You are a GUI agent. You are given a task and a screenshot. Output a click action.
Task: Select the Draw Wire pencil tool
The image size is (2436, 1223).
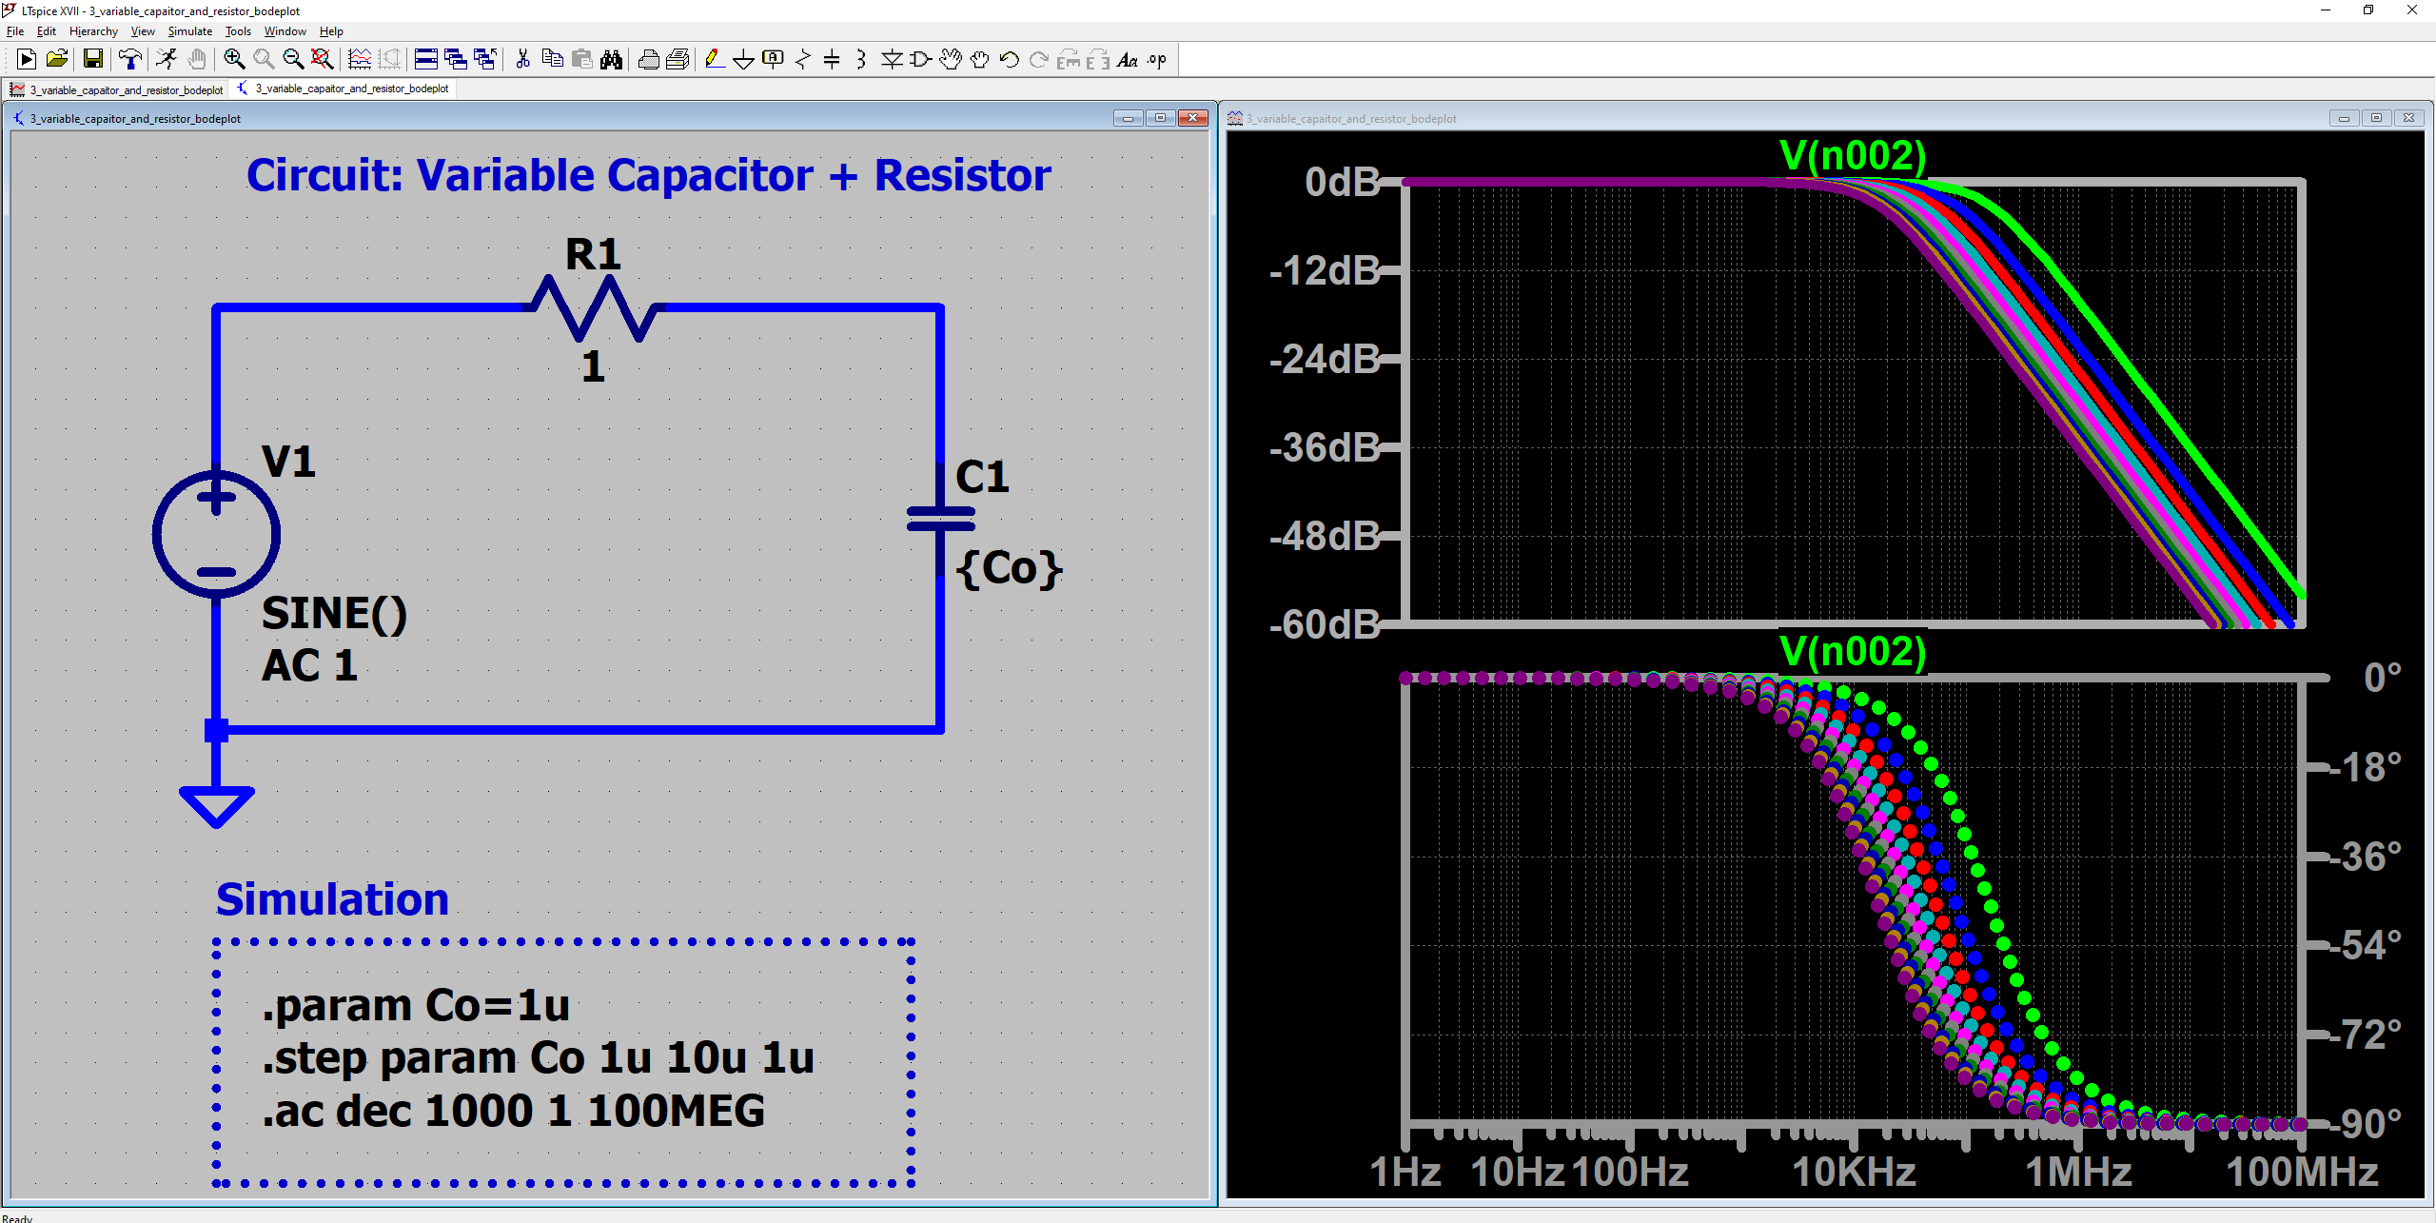[x=714, y=60]
